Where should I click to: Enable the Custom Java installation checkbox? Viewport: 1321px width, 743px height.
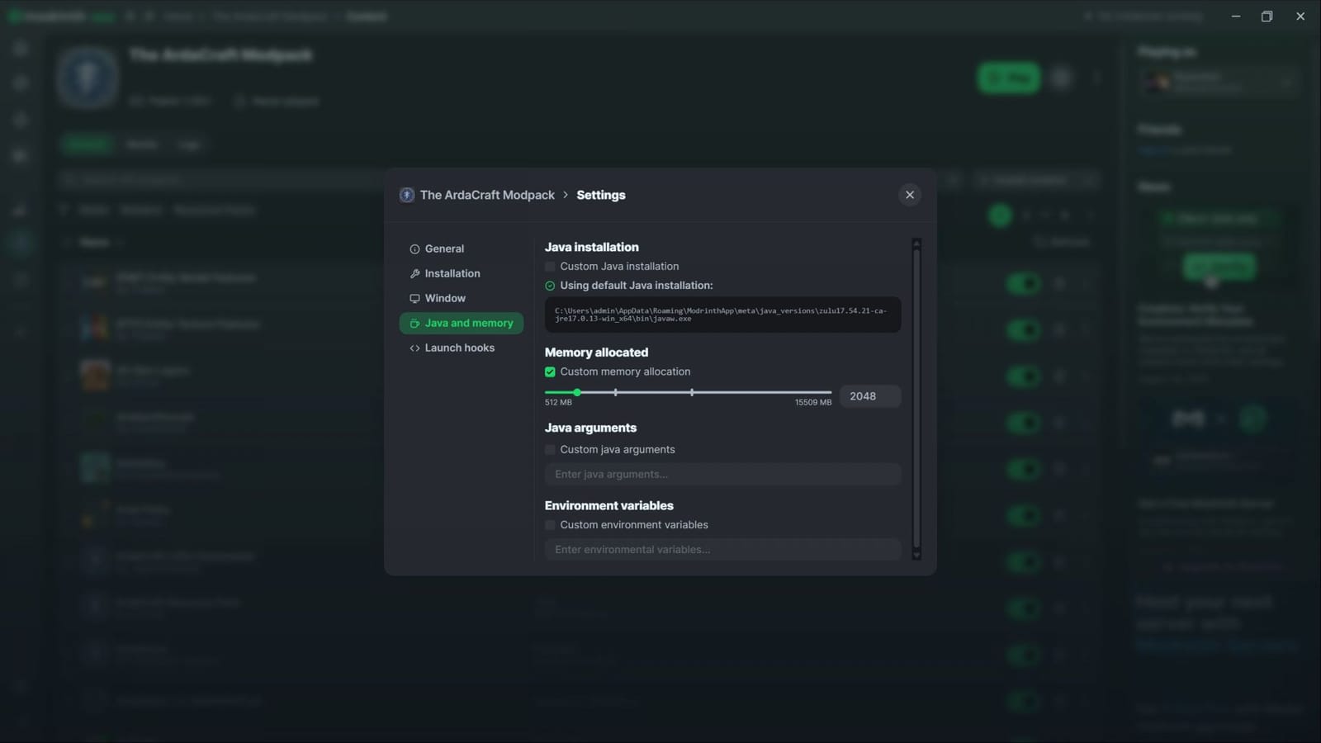point(550,267)
